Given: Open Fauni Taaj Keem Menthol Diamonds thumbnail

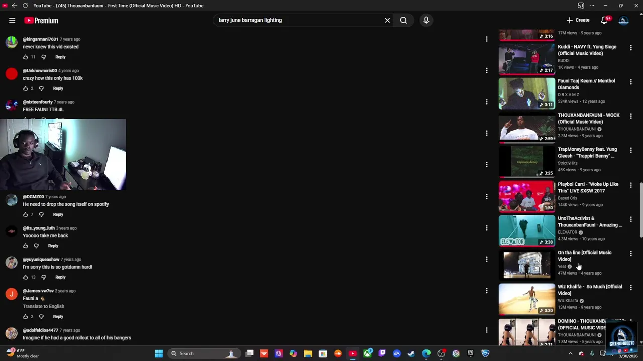Looking at the screenshot, I should tap(526, 93).
